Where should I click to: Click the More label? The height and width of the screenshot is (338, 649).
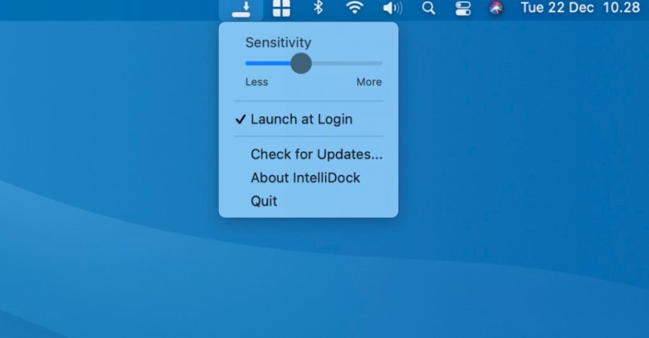coord(369,82)
